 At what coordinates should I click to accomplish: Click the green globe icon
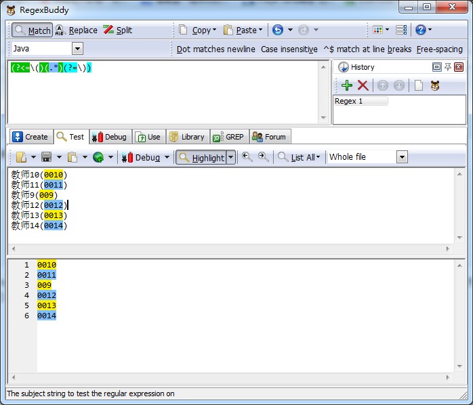(x=98, y=157)
